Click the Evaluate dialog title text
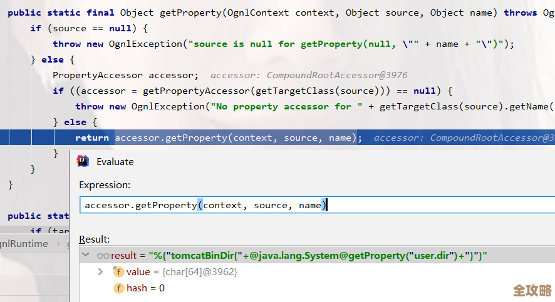 click(x=115, y=161)
